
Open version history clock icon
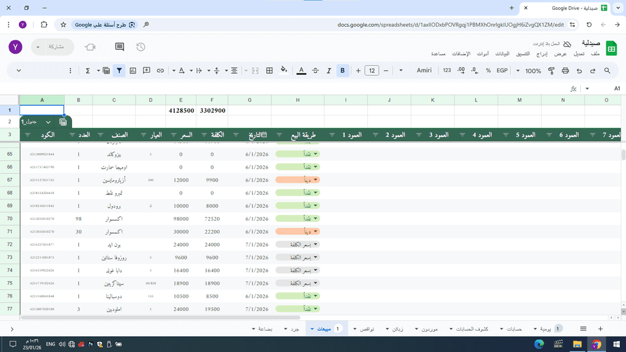[x=141, y=47]
